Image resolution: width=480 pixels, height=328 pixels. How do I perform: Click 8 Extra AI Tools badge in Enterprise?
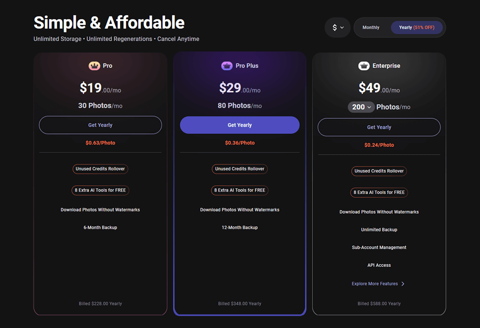tap(379, 192)
